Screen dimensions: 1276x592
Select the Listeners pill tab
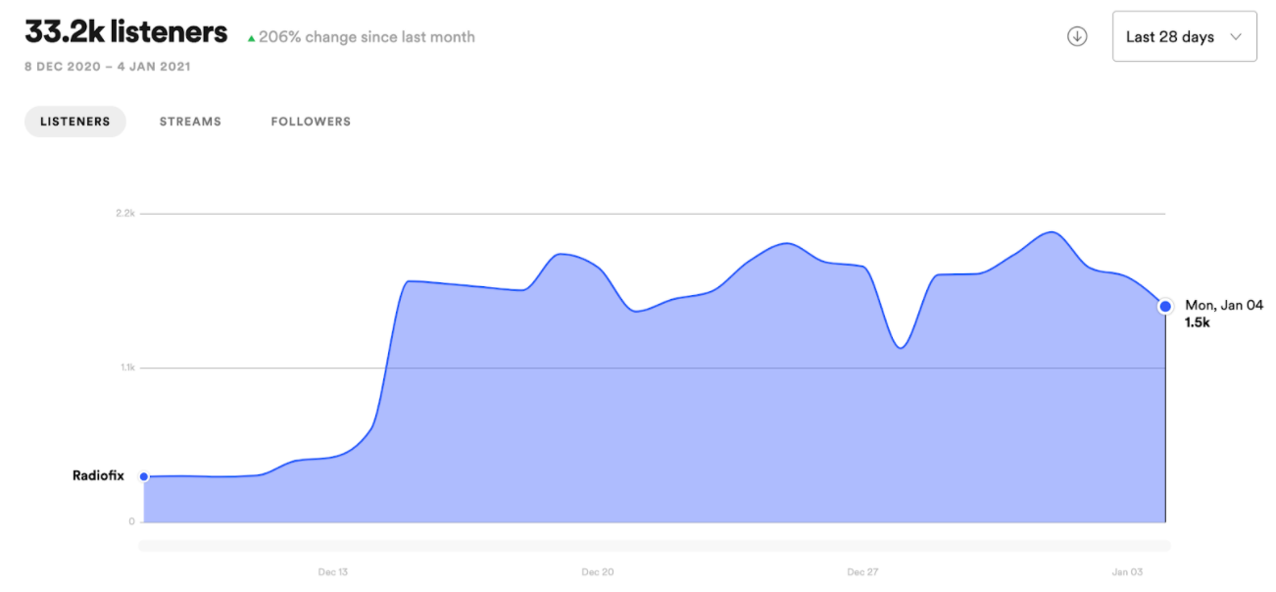point(74,122)
